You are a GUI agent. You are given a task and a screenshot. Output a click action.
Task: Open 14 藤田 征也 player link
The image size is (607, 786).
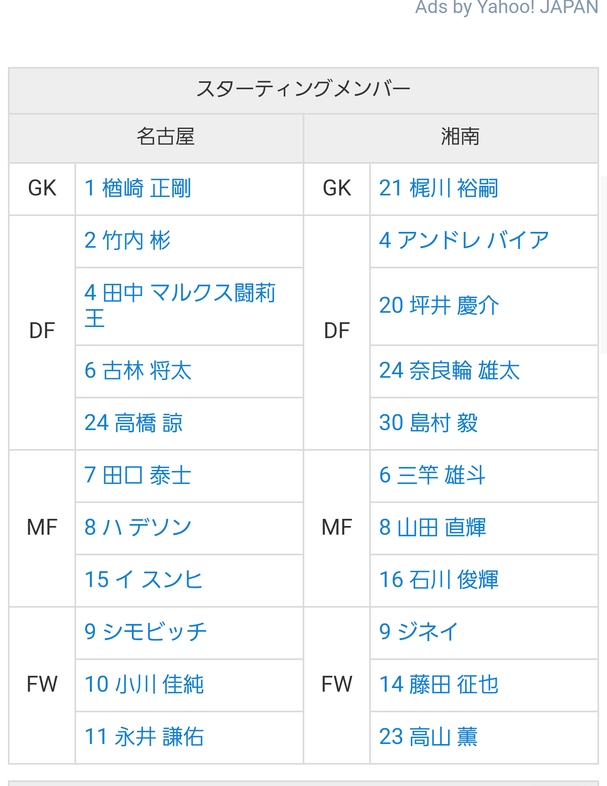[438, 685]
